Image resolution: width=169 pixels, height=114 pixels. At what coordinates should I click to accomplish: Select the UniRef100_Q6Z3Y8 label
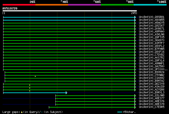152,84
